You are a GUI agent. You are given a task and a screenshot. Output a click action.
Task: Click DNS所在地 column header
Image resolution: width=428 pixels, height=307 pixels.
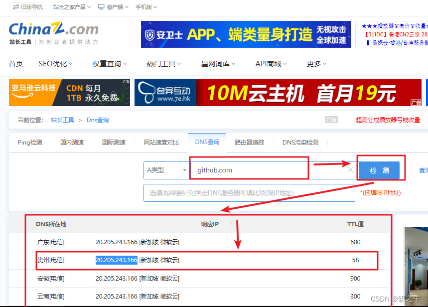tap(51, 224)
